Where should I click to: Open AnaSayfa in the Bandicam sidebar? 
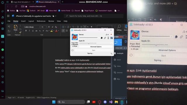click(119, 53)
